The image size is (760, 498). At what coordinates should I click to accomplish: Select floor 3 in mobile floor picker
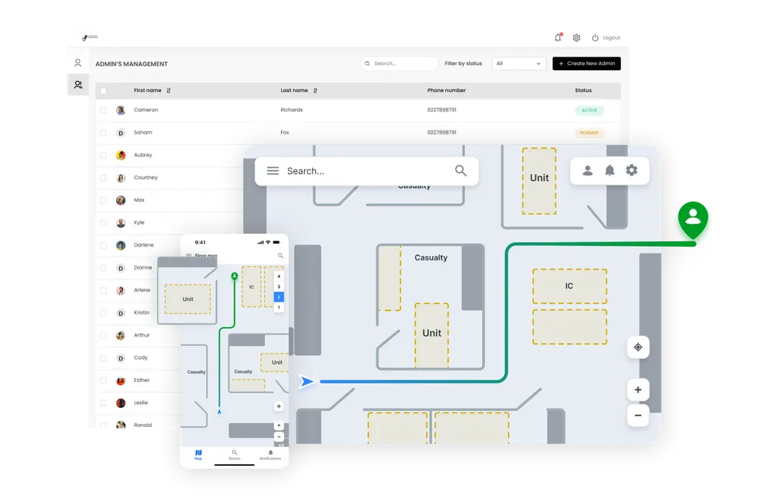tap(279, 286)
